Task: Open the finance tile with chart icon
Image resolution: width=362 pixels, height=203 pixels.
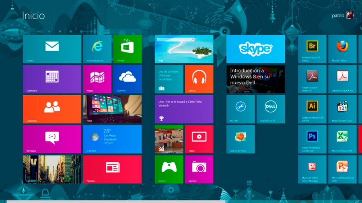Action: 169,139
